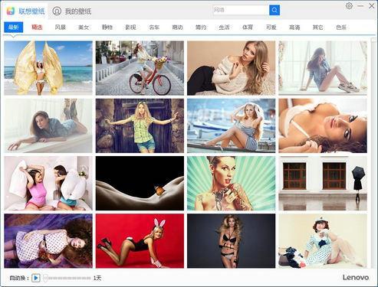Choose the pillow fight wallpaper
Screen dimensions: 378x287
pyautogui.click(x=48, y=184)
